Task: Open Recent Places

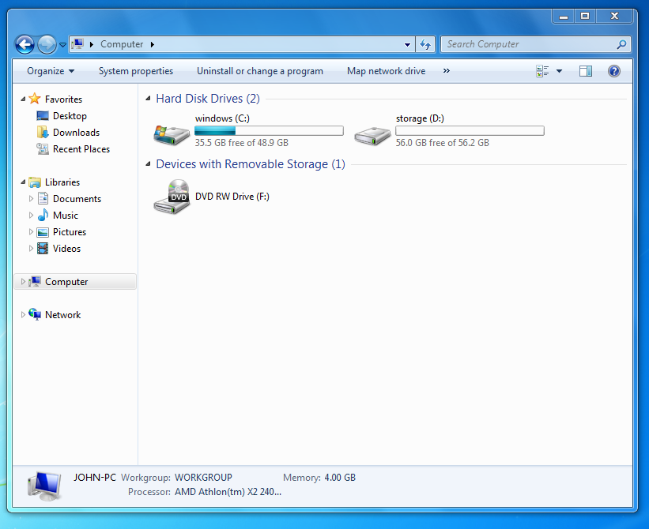Action: [81, 149]
